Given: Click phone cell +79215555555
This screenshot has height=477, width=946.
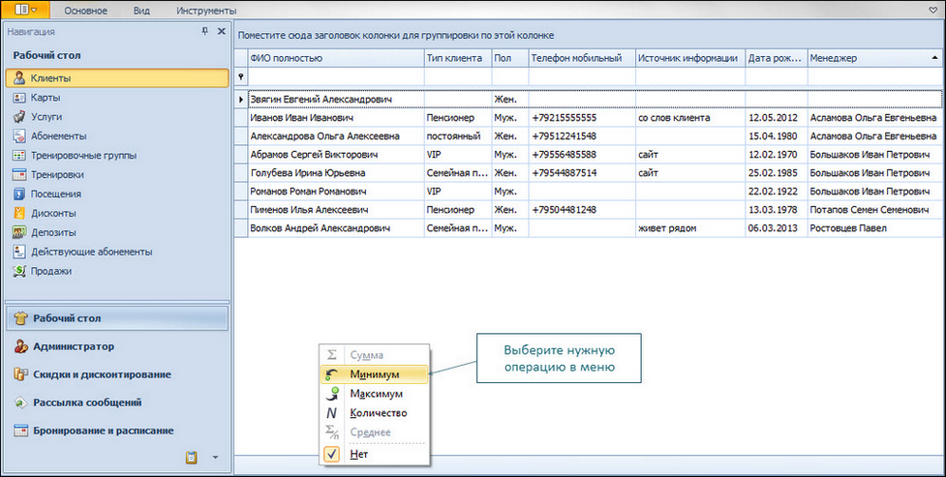Looking at the screenshot, I should [582, 118].
